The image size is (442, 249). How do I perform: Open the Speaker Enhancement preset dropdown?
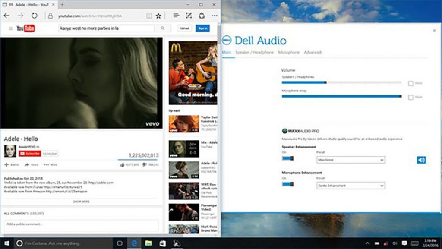coord(350,160)
